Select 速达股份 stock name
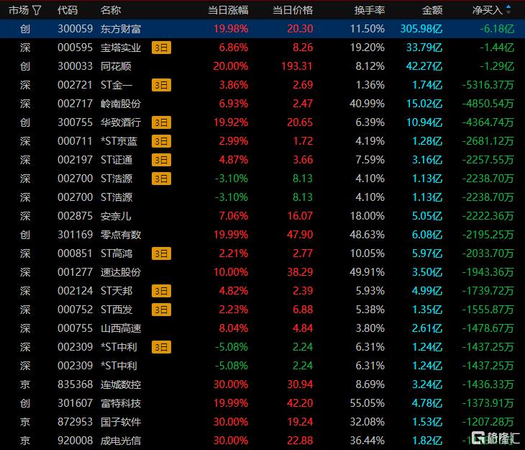Viewport: 525px width, 450px height. click(x=121, y=272)
